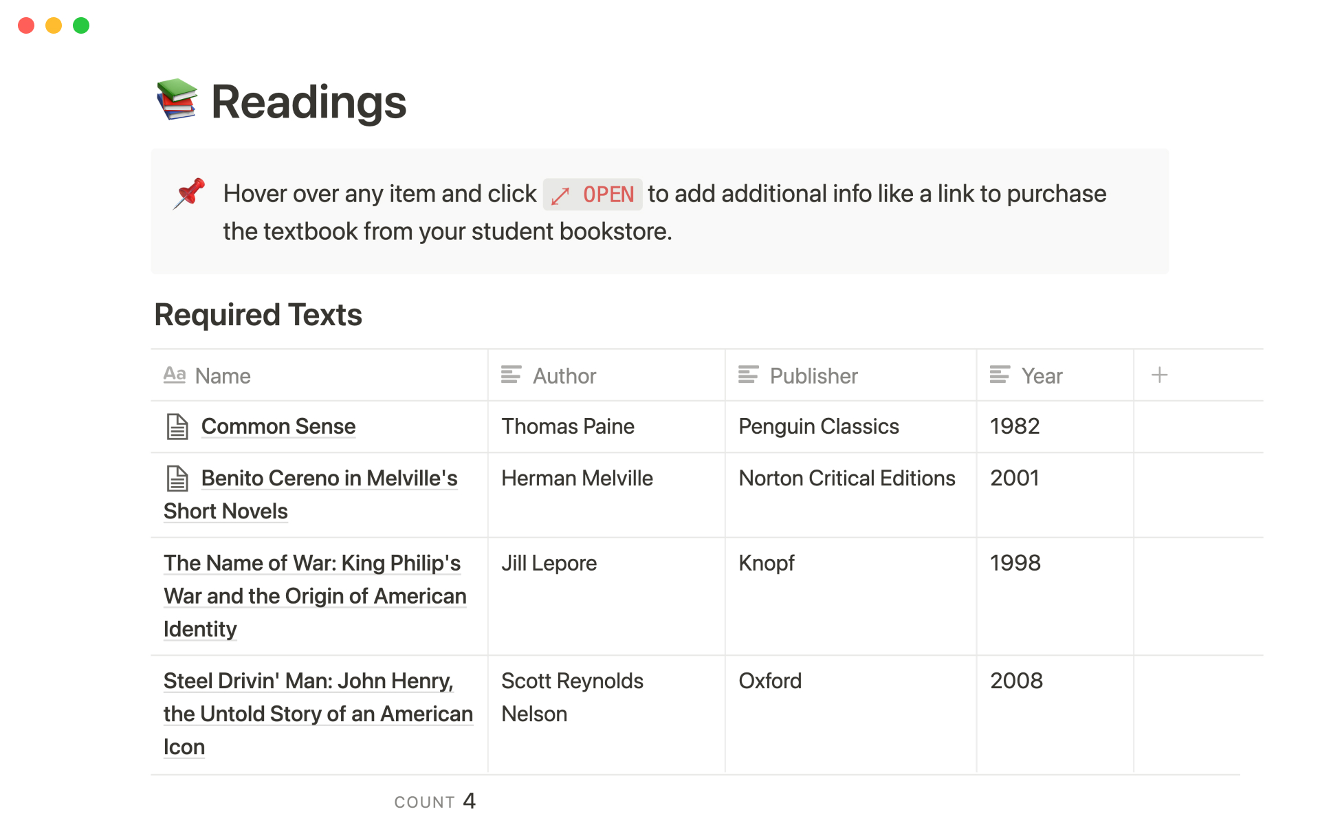
Task: Open the Year column header menu
Action: [x=1042, y=376]
